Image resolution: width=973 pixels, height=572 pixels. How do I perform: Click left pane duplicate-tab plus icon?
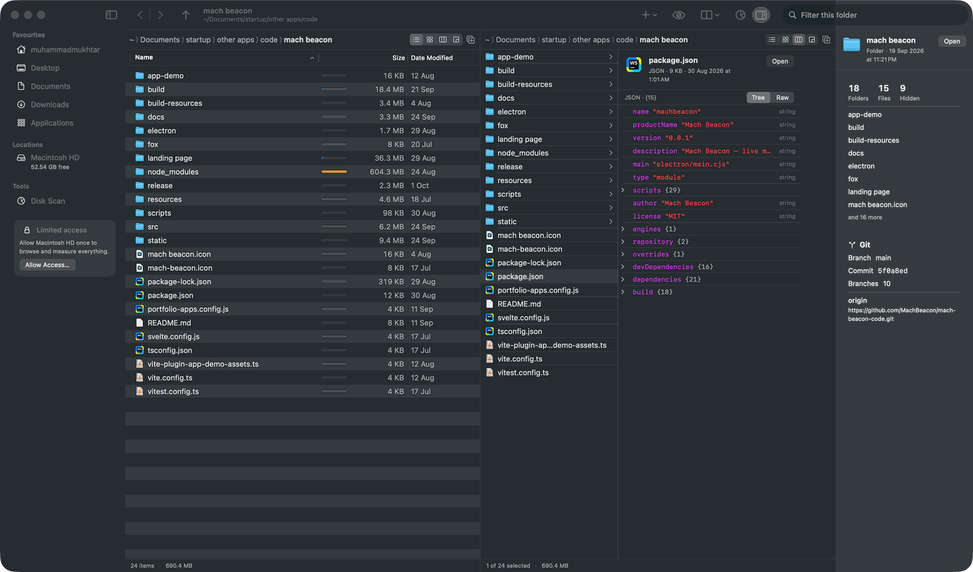(x=471, y=40)
